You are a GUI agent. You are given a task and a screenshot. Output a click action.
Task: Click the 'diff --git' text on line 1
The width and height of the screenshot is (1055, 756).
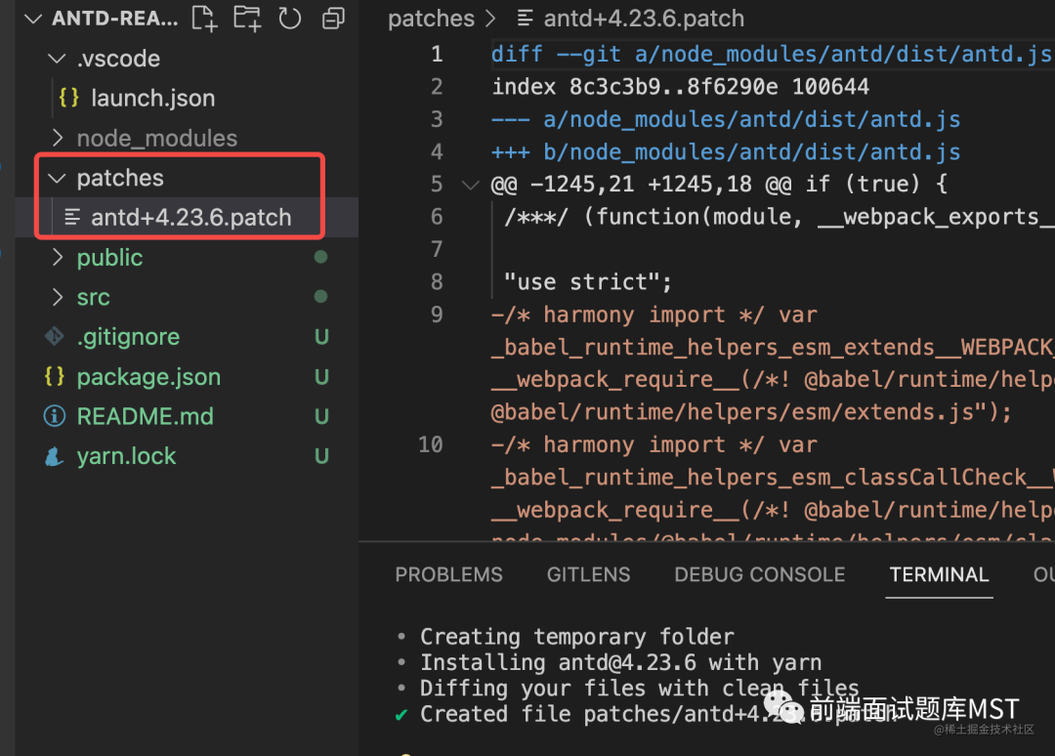(x=557, y=54)
